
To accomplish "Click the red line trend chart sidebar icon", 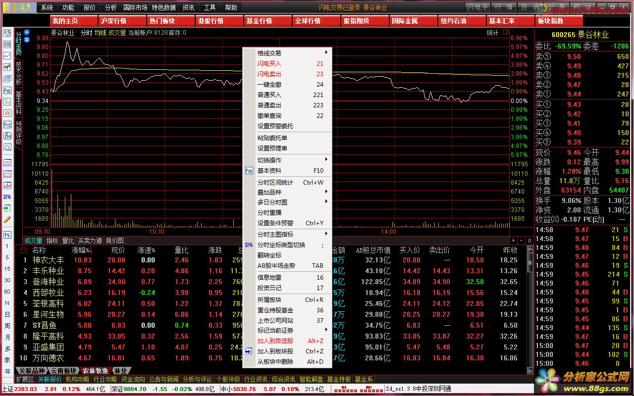I will [x=7, y=55].
